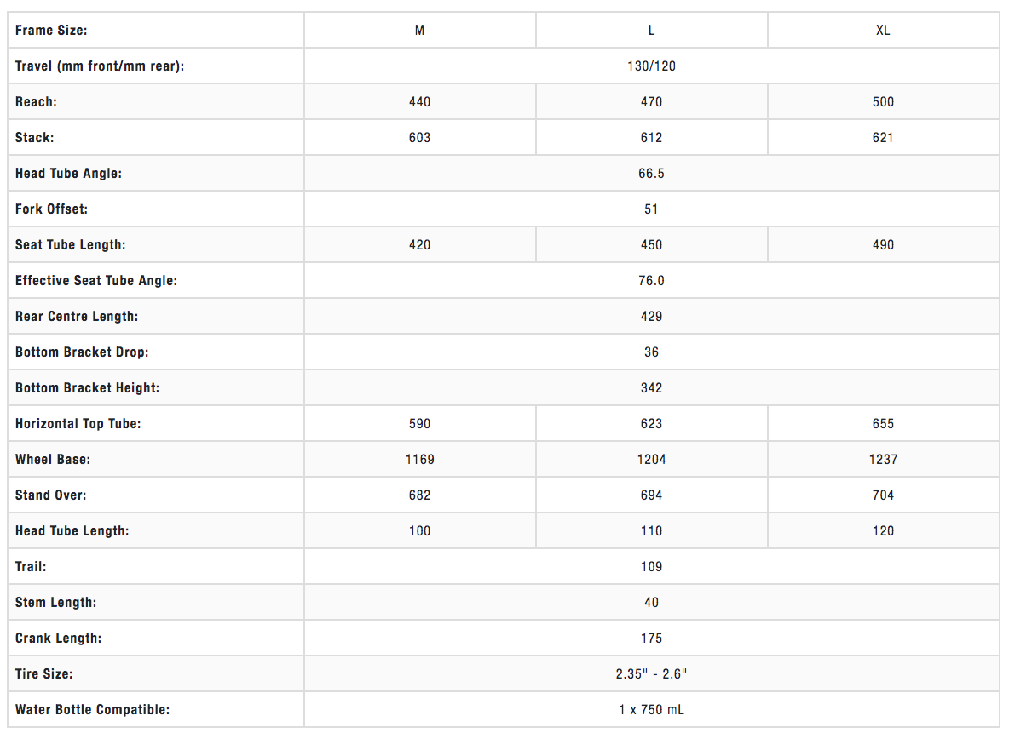Click the Effective Seat Tube Angle label

(x=96, y=281)
